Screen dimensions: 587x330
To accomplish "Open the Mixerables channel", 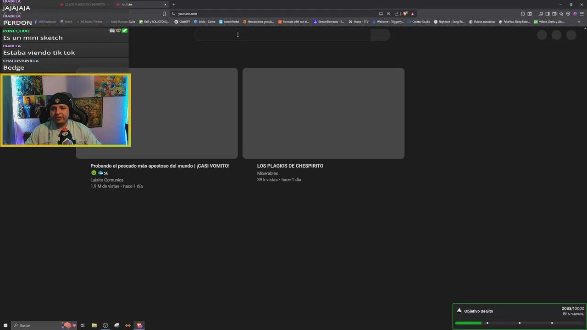I will pos(267,173).
